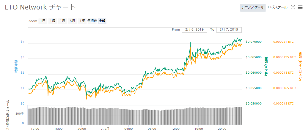The height and width of the screenshot is (136, 308).
Task: Click the $4 market cap axis label
Action: 22,42
